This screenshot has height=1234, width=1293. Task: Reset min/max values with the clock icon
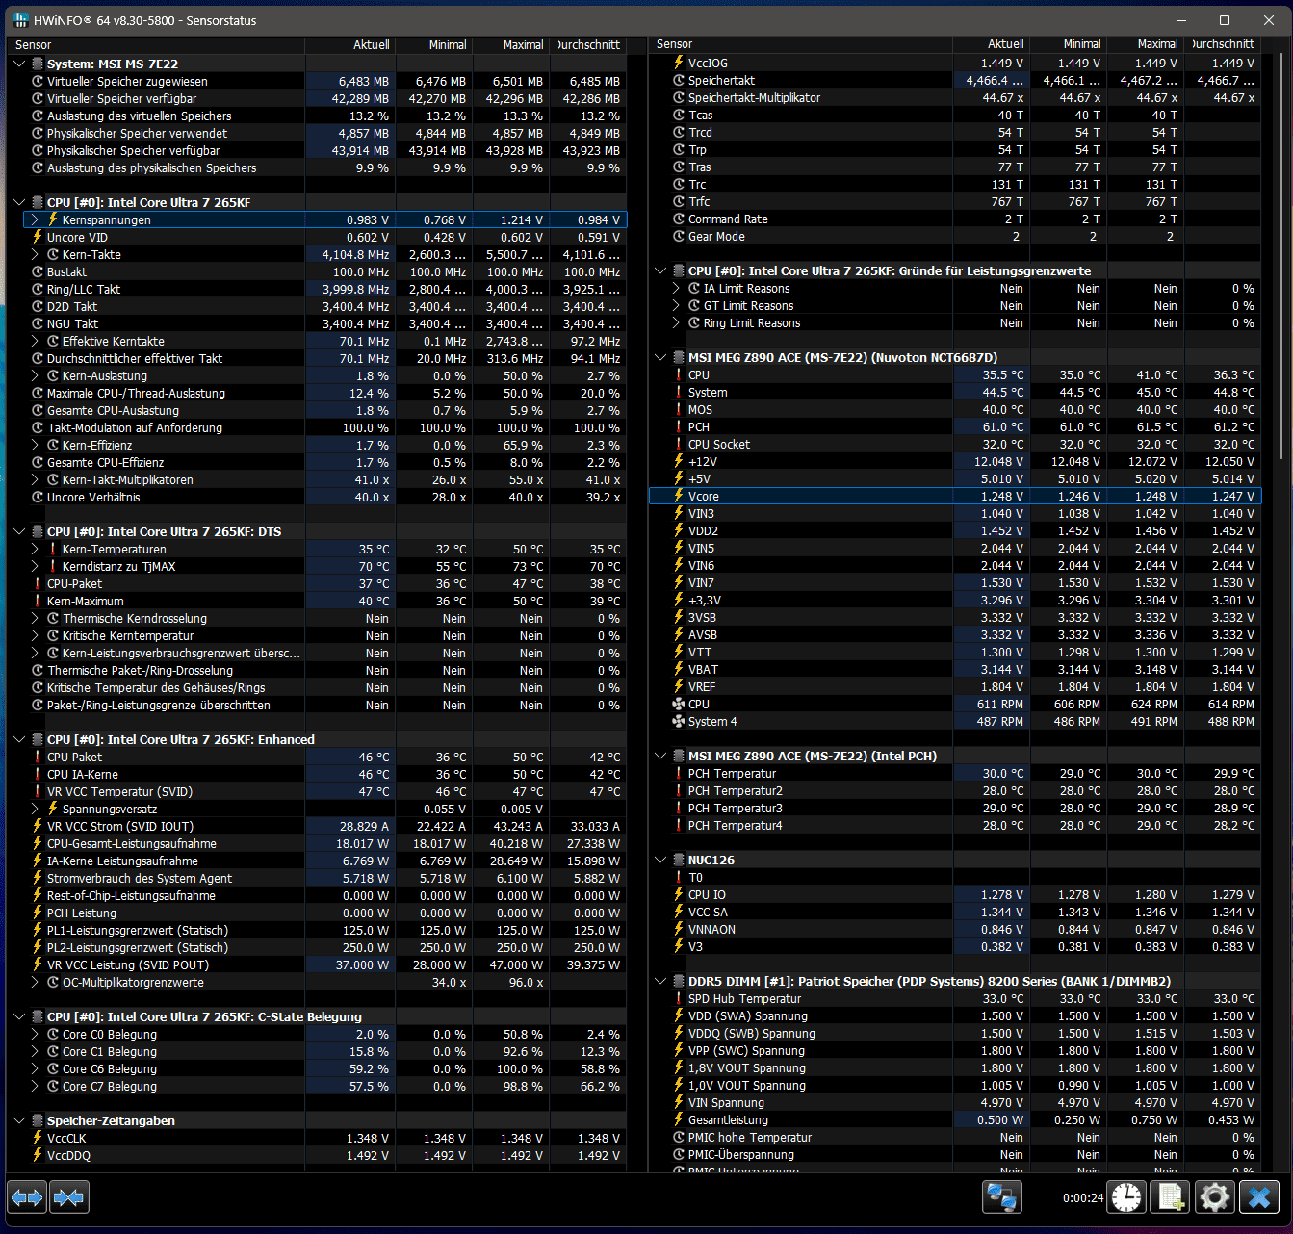tap(1126, 1198)
